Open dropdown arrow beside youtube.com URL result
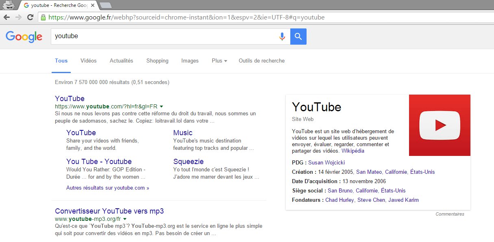 tap(161, 106)
